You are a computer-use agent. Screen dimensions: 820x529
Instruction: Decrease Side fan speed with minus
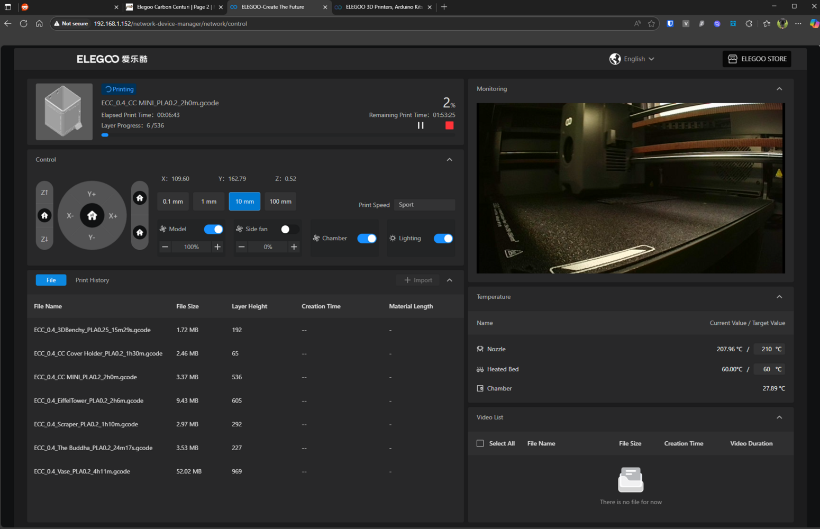coord(241,247)
